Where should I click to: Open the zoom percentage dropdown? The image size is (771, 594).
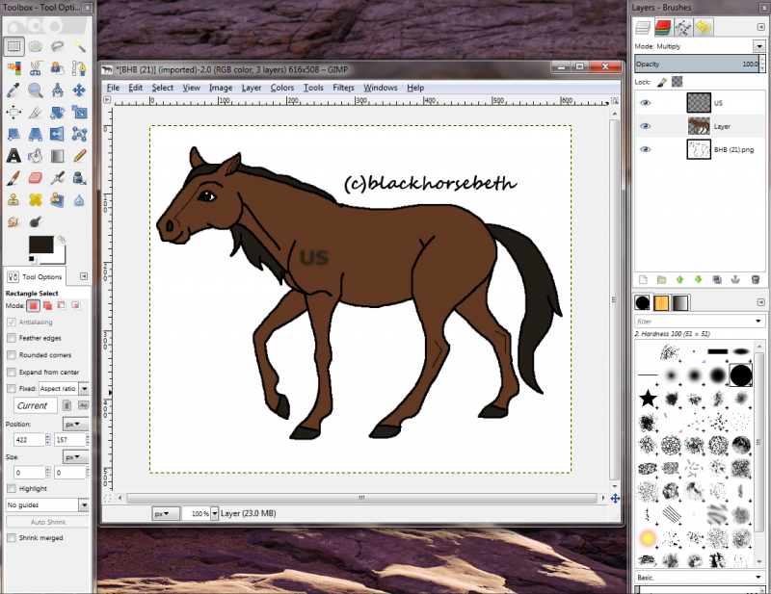[214, 513]
